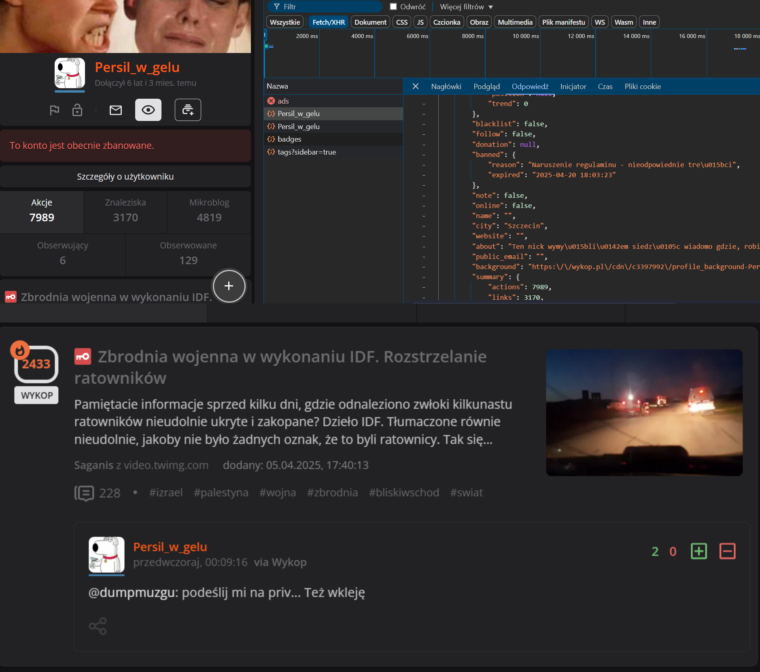Open the Podgląd tab
Viewport: 760px width, 672px height.
(486, 87)
